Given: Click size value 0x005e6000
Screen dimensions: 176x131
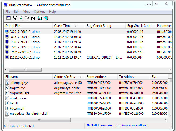Looking at the screenshot, I should (159, 98).
